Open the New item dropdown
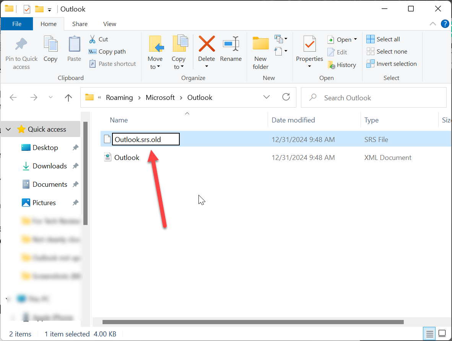Viewport: 452px width, 341px height. (x=281, y=39)
